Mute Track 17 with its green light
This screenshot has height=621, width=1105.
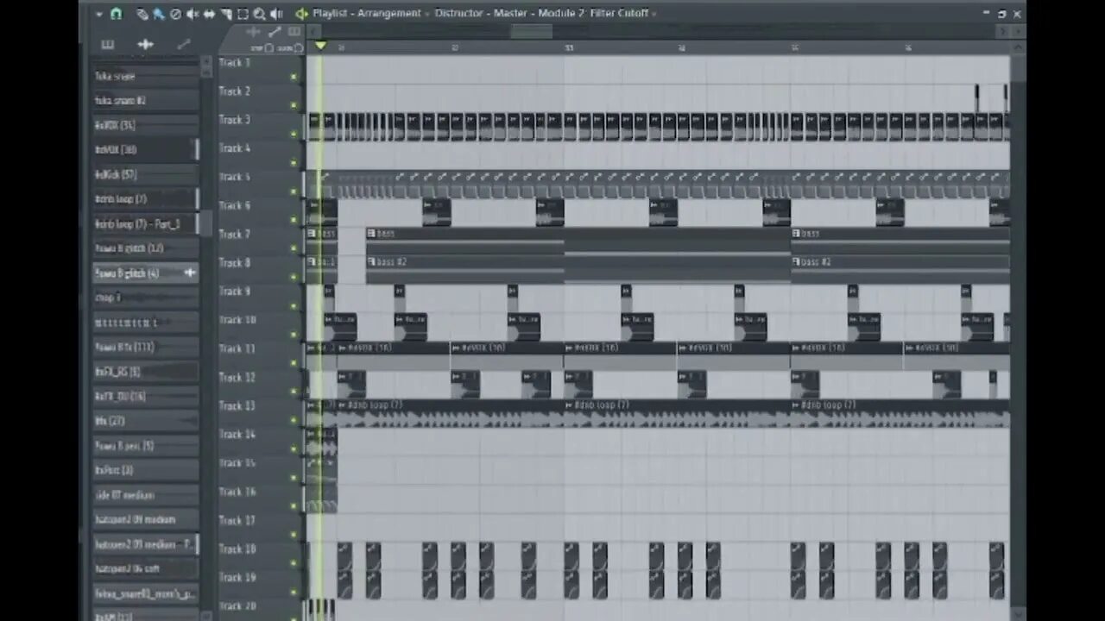pyautogui.click(x=294, y=534)
